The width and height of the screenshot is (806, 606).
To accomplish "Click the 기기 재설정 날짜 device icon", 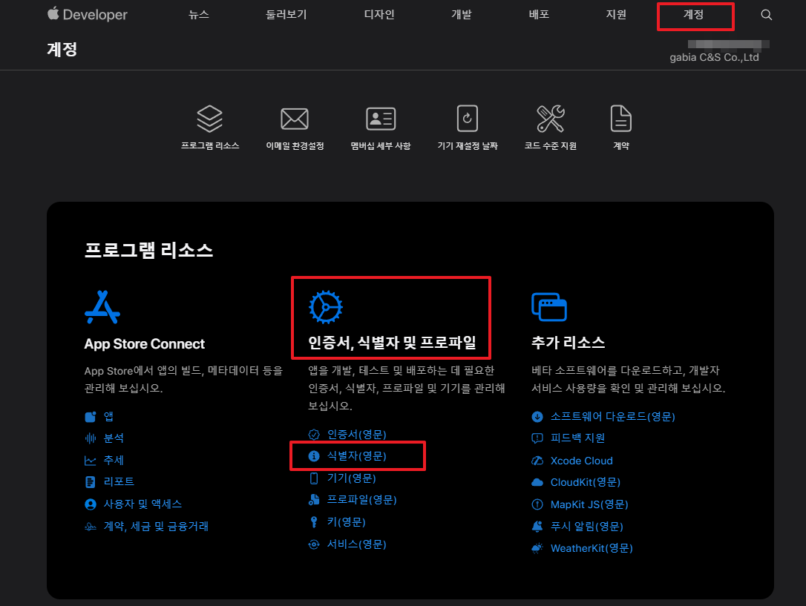I will tap(468, 119).
